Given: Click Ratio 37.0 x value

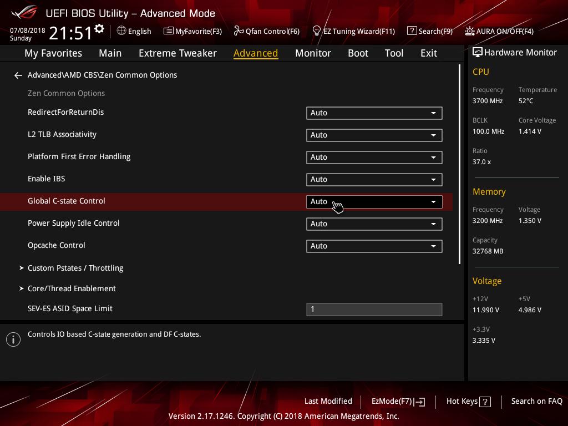Looking at the screenshot, I should pos(482,162).
